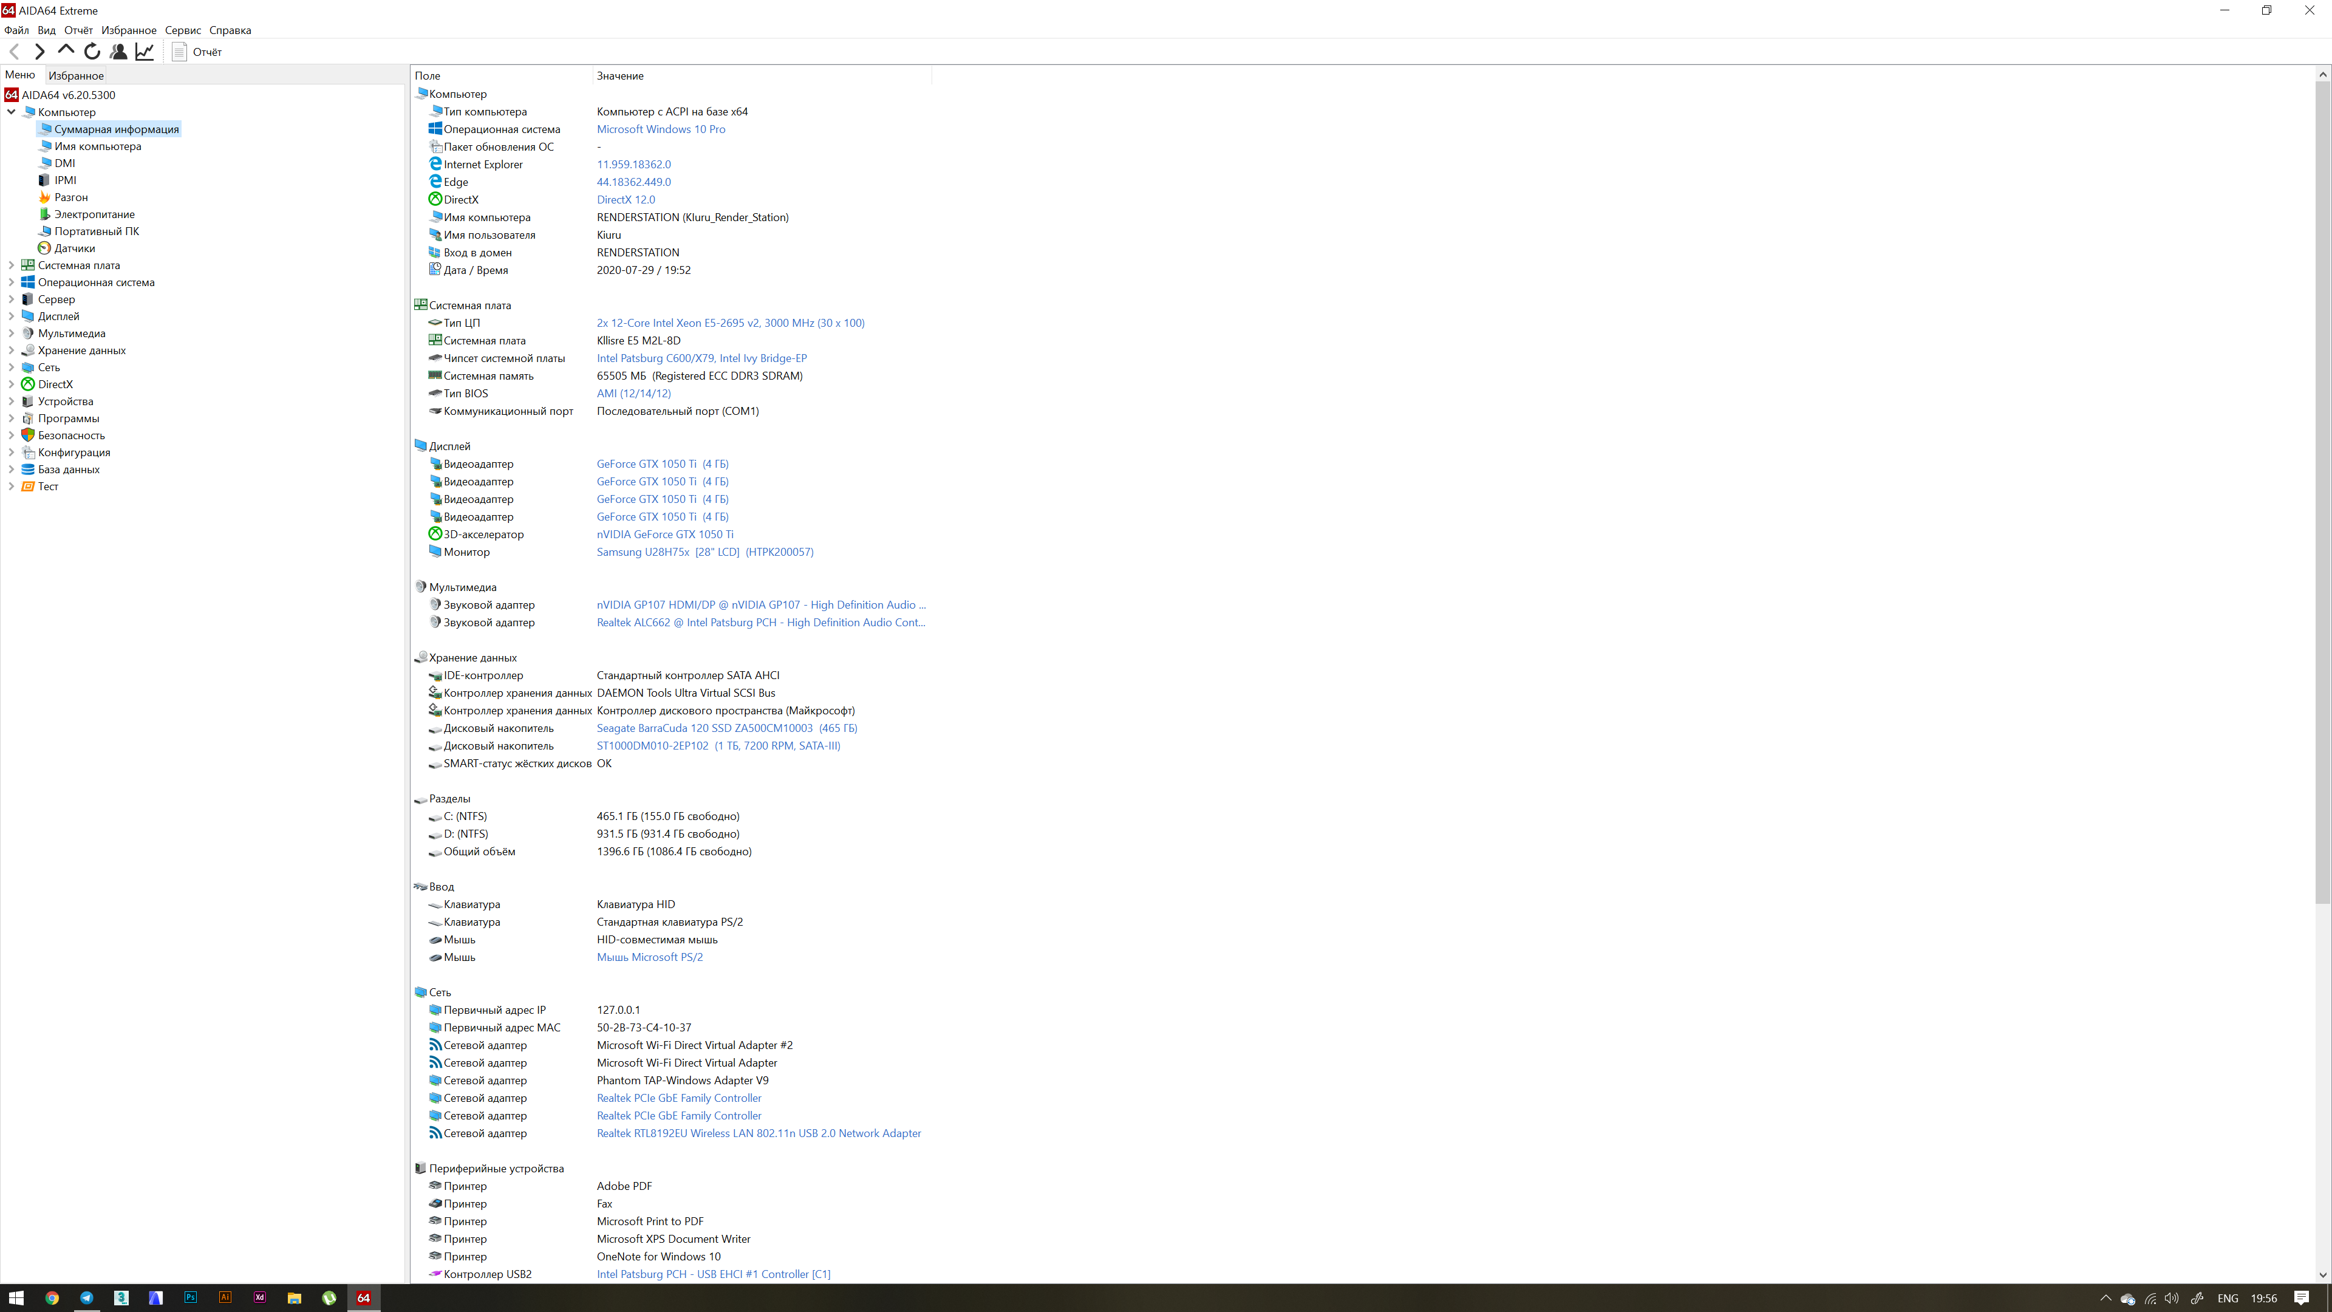Click the vertical scrollbar down arrow
The height and width of the screenshot is (1312, 2332).
click(x=2323, y=1275)
